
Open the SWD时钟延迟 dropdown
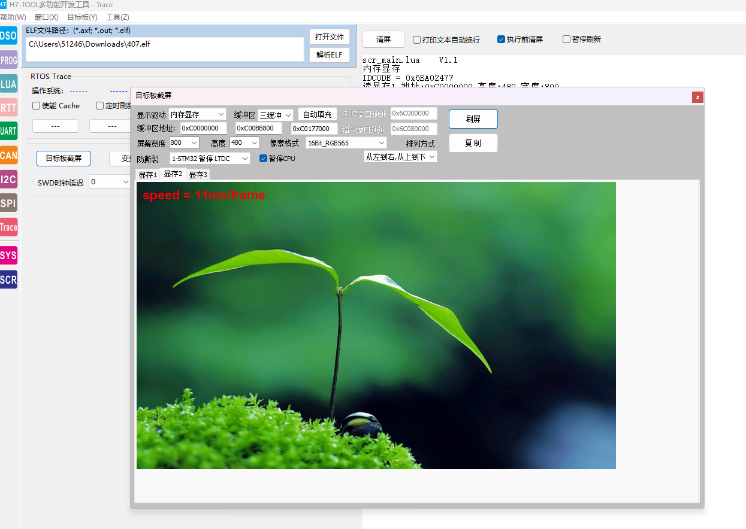110,182
